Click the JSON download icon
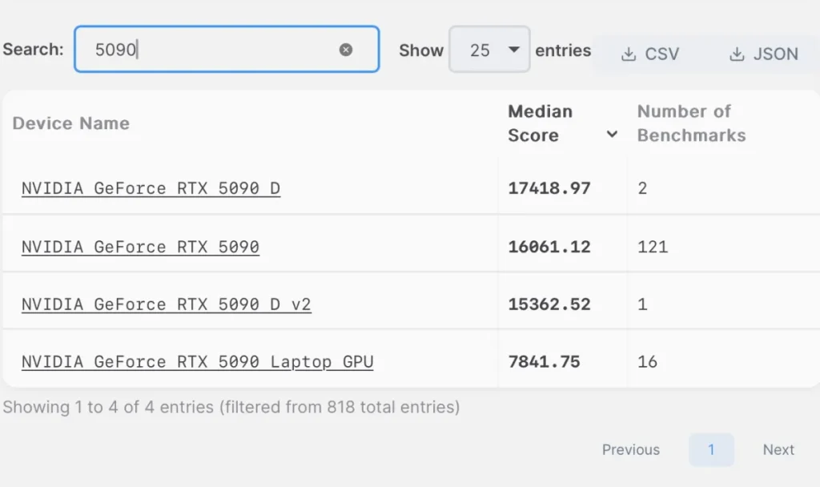This screenshot has height=487, width=820. (x=737, y=54)
